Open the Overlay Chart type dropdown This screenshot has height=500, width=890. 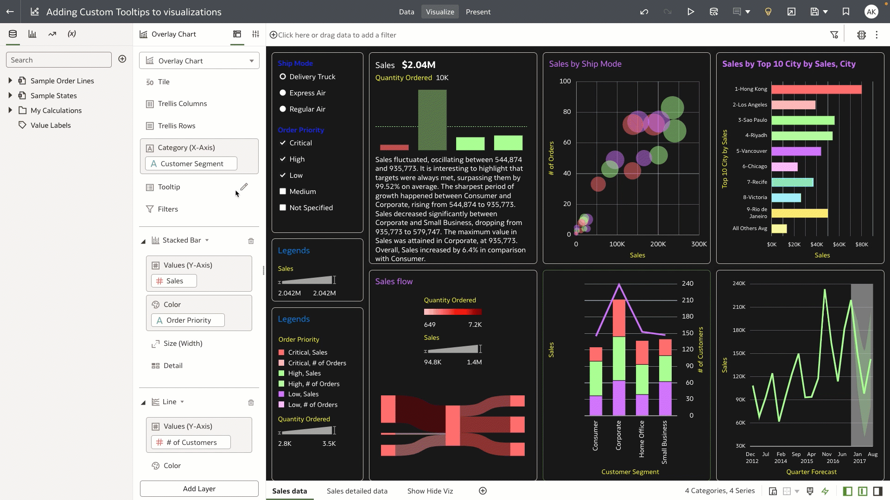(x=251, y=61)
